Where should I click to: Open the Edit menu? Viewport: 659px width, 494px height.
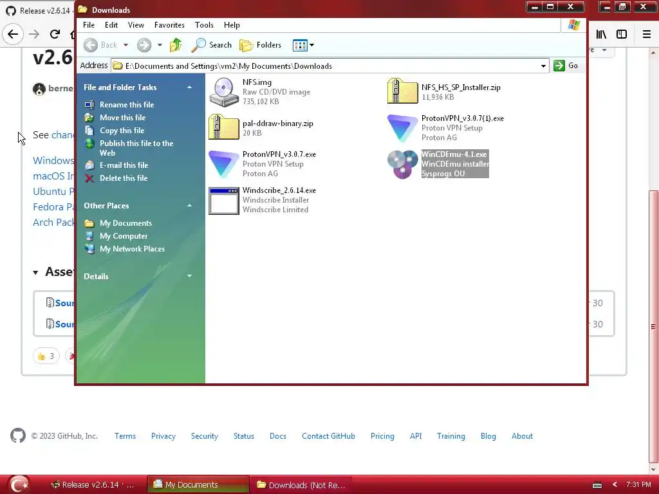click(x=111, y=25)
